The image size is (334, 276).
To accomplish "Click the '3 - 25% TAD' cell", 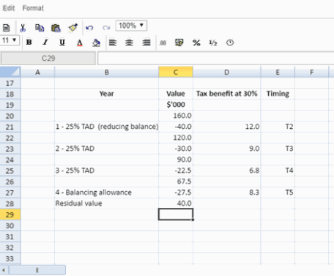I will click(x=107, y=171).
